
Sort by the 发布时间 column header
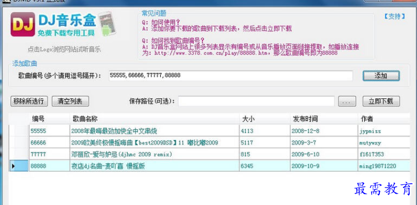324,119
